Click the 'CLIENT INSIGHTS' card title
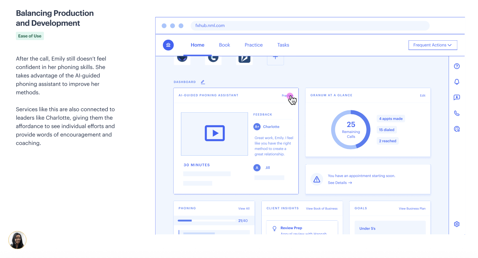Image resolution: width=478 pixels, height=258 pixels. point(283,208)
